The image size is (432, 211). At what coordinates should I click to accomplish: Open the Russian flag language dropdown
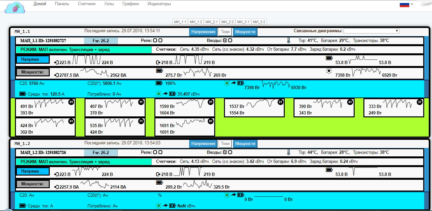[x=406, y=4]
